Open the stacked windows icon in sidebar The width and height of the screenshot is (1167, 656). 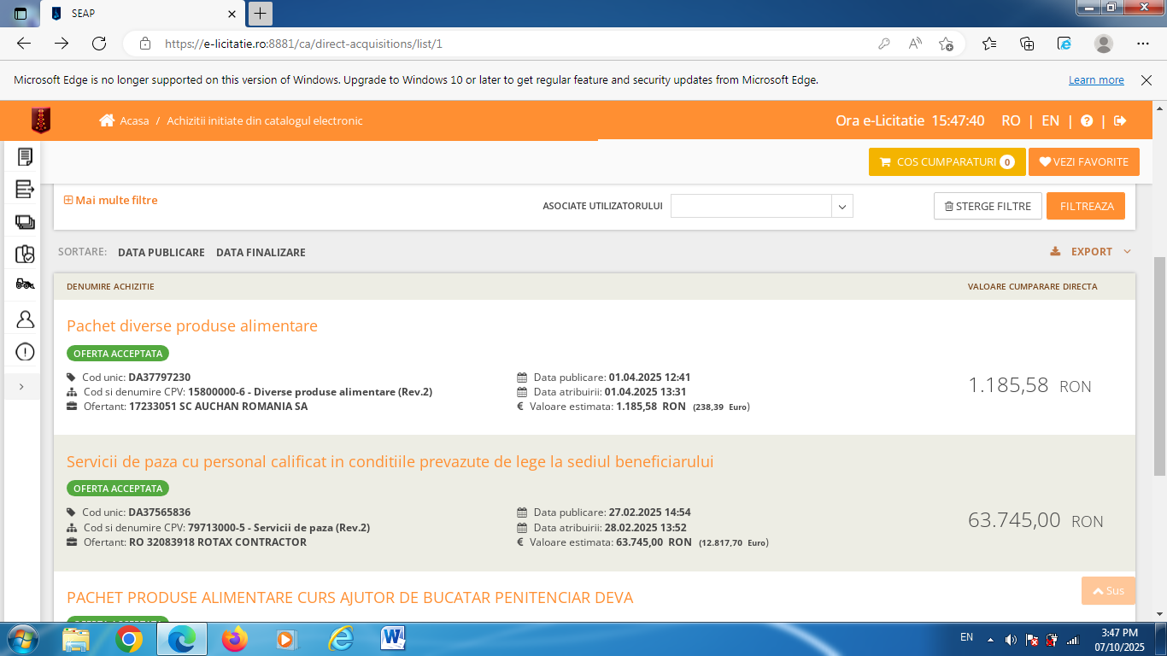point(25,222)
